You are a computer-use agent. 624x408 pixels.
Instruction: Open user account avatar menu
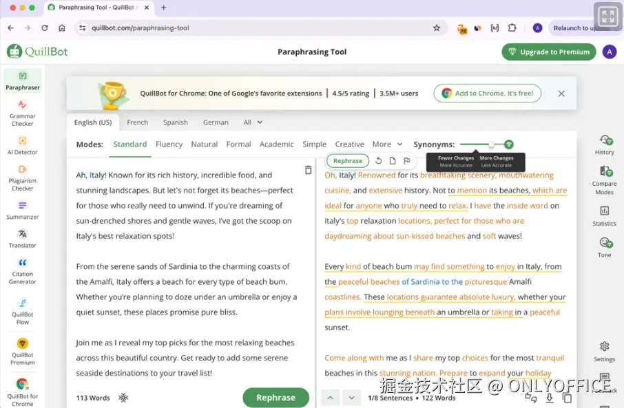pos(610,52)
